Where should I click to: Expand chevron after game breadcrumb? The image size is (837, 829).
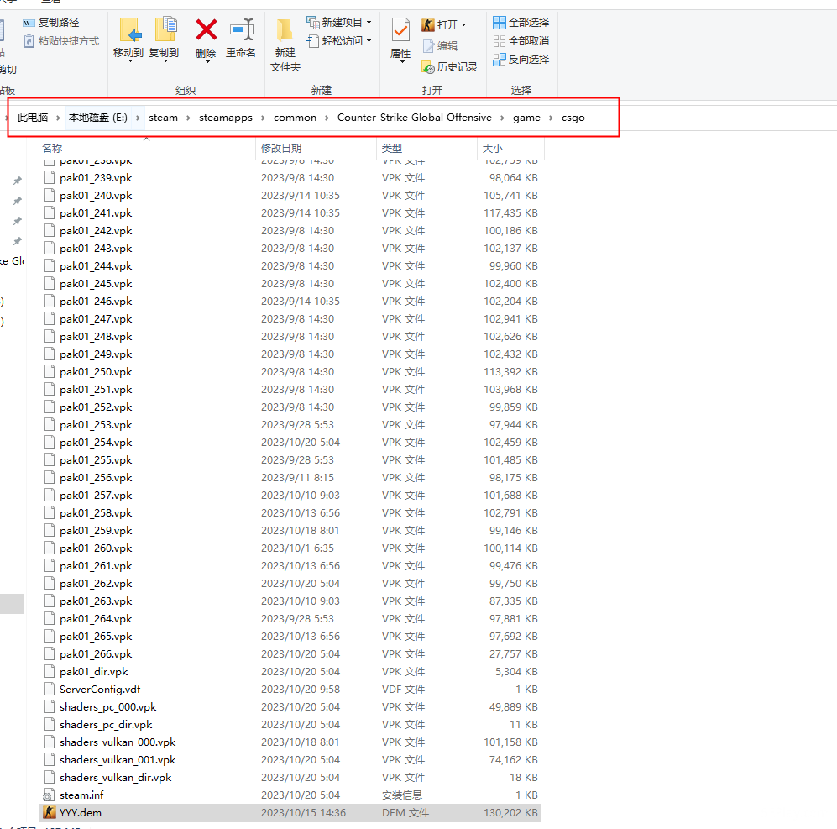click(x=551, y=118)
